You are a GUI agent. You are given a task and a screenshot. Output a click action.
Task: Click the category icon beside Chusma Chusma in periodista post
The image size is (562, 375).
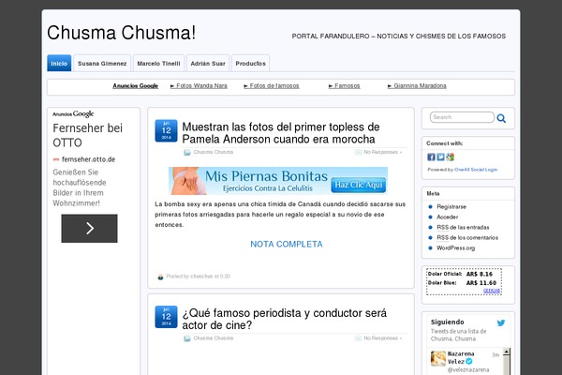coord(187,338)
